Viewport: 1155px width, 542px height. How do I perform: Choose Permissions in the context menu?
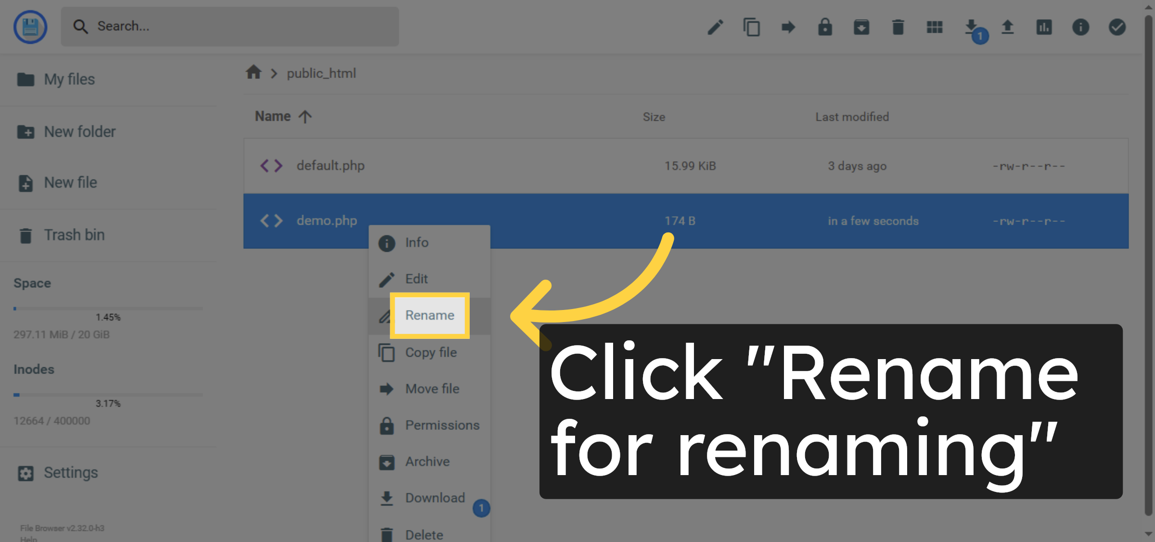click(442, 425)
